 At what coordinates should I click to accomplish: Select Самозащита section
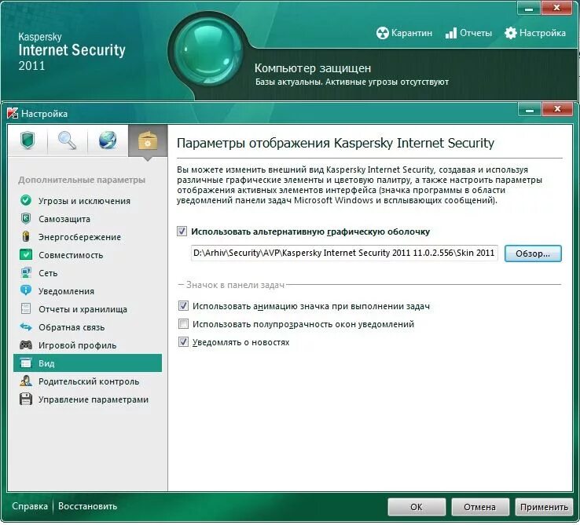coord(88,219)
